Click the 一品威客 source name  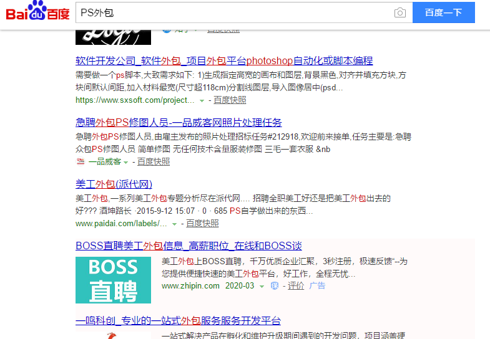point(105,161)
